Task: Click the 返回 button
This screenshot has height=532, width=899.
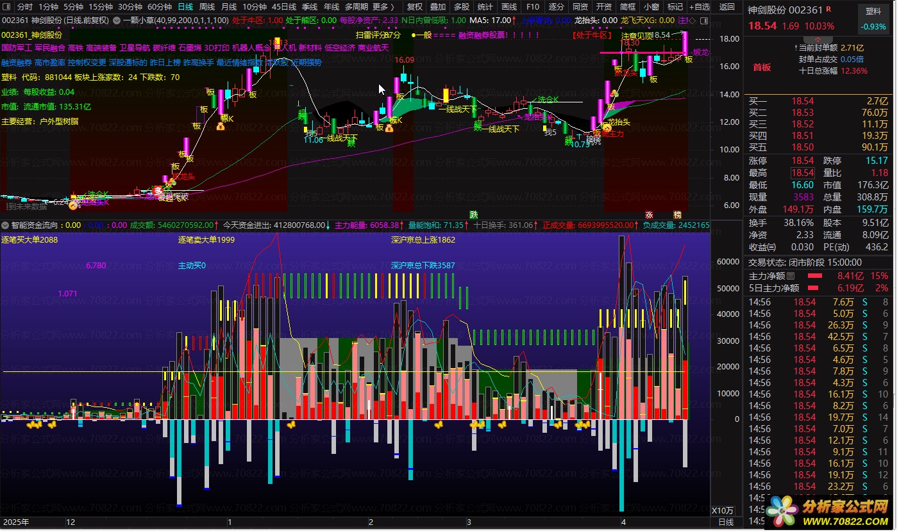Action: (x=727, y=7)
